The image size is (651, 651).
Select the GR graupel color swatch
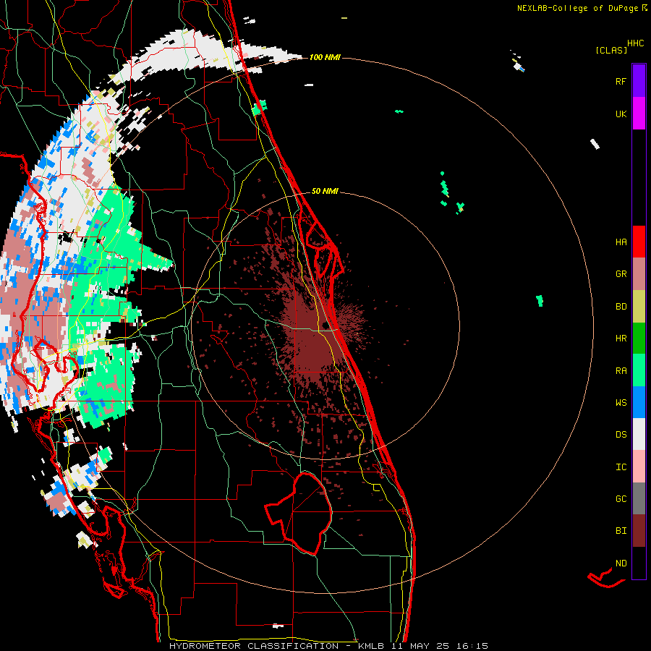click(x=639, y=274)
